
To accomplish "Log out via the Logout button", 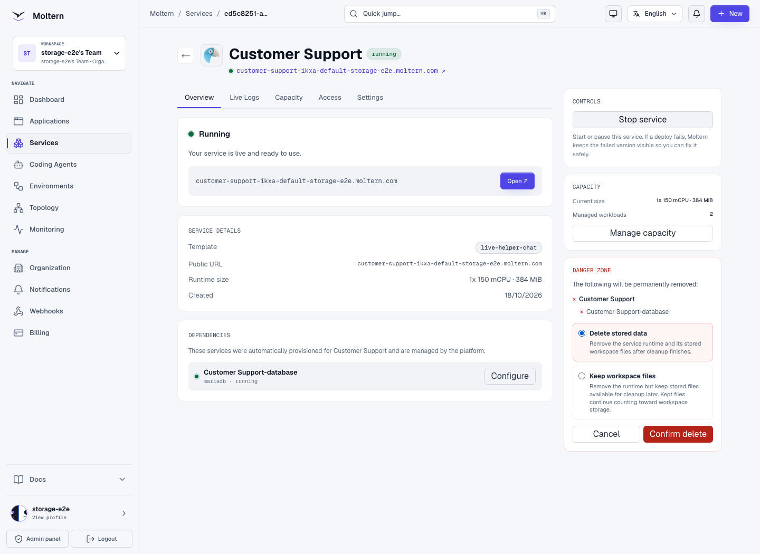I will tap(101, 539).
